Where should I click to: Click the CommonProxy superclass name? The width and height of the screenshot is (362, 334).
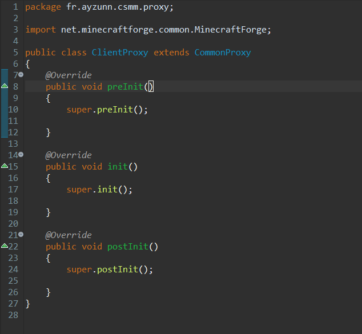223,52
